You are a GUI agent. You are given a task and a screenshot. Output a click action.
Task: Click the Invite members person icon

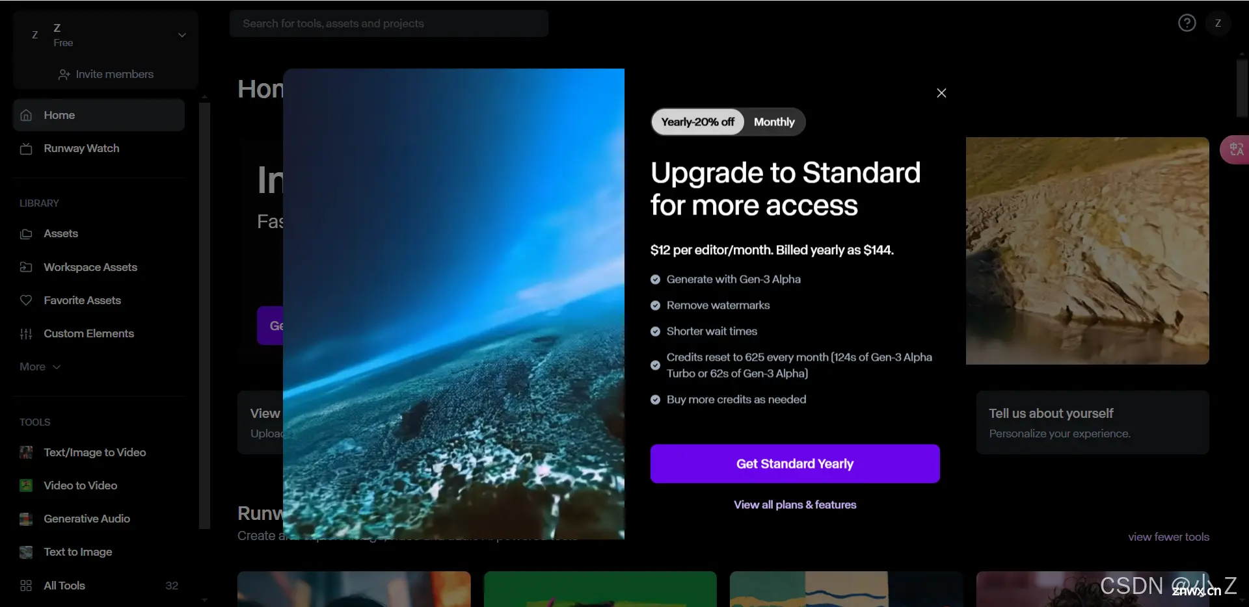click(64, 75)
